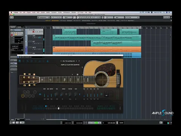Click the Wi-Fi status icon in menu bar
Viewport: 181px width, 136px height.
(x=143, y=12)
